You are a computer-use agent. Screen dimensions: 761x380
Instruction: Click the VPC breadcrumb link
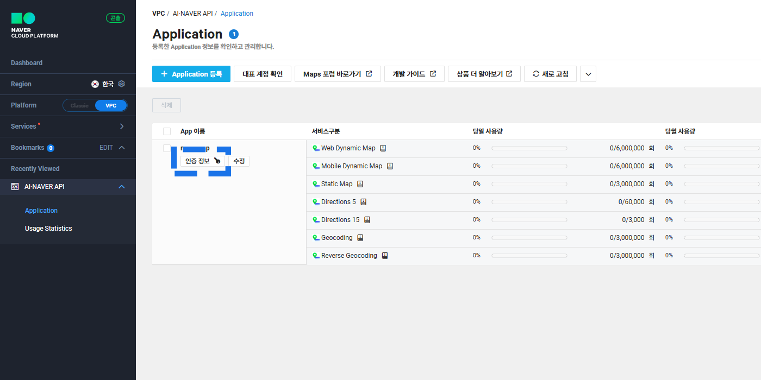click(x=158, y=14)
